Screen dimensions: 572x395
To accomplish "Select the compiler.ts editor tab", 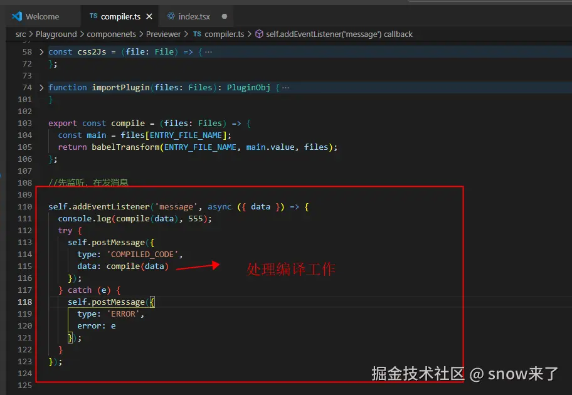I will [x=120, y=16].
